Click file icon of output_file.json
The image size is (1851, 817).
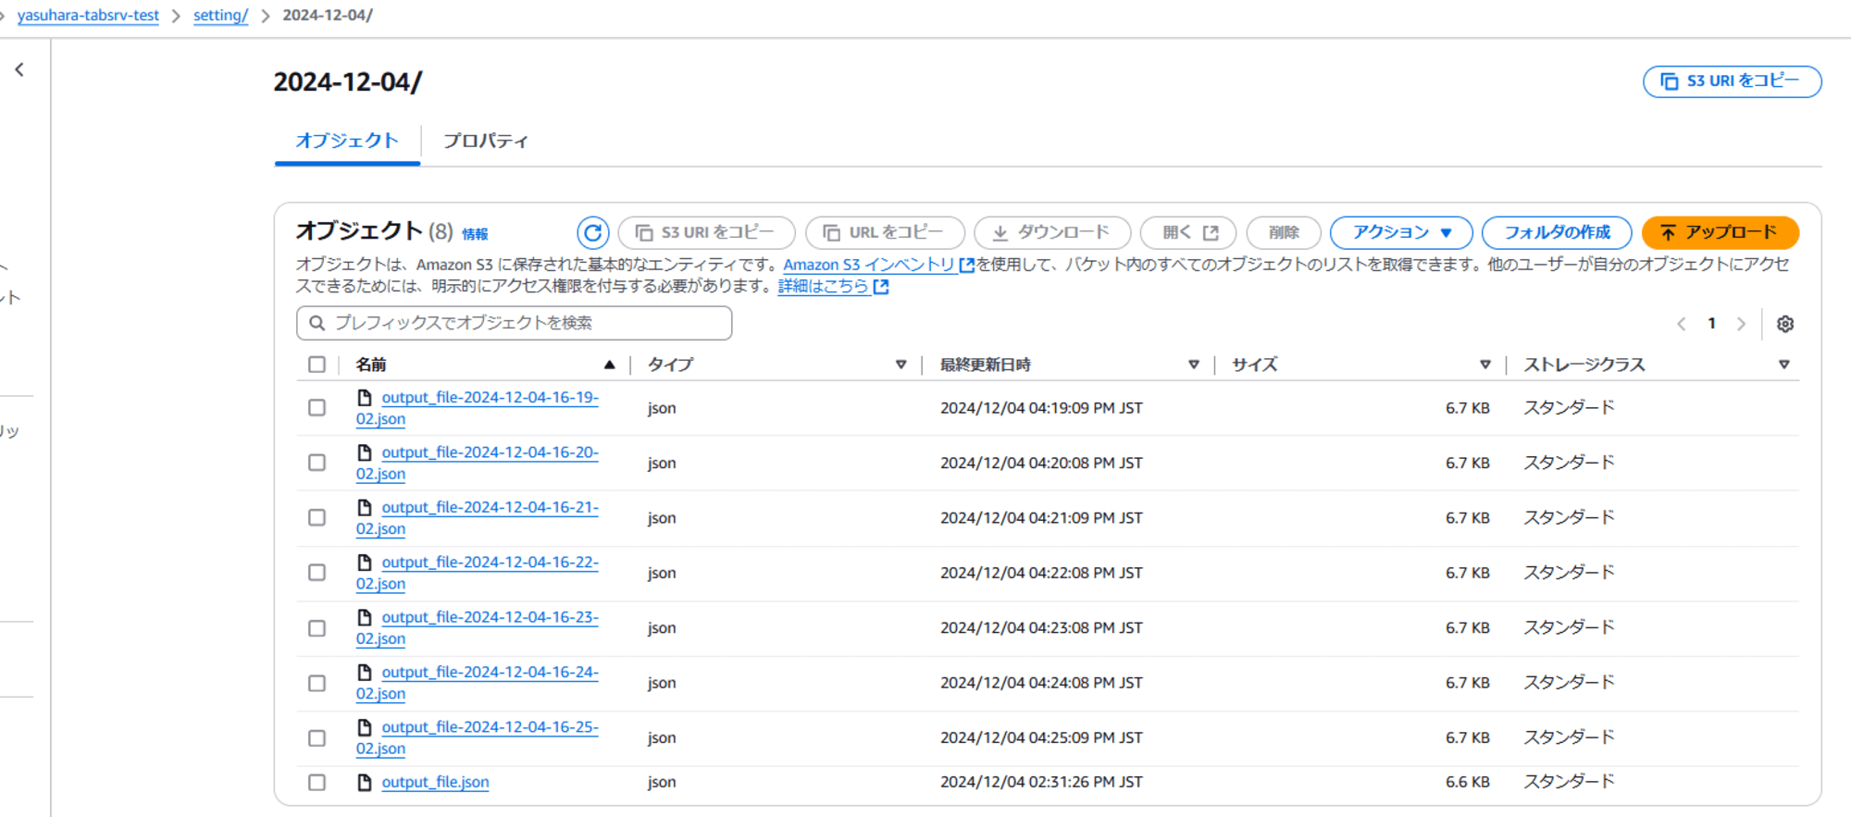coord(365,783)
